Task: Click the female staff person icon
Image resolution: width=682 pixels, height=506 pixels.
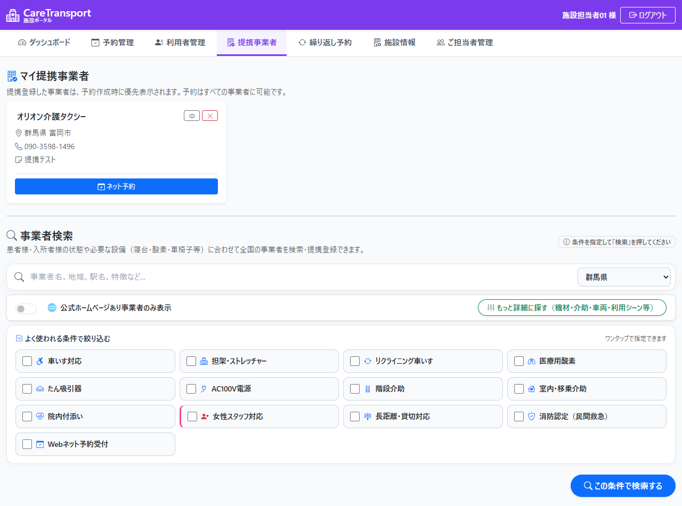Action: coord(205,417)
